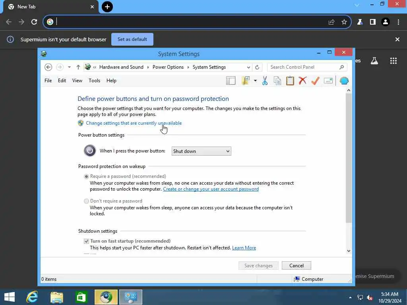The image size is (407, 305).
Task: Open Windows Start menu
Action: coord(10,297)
